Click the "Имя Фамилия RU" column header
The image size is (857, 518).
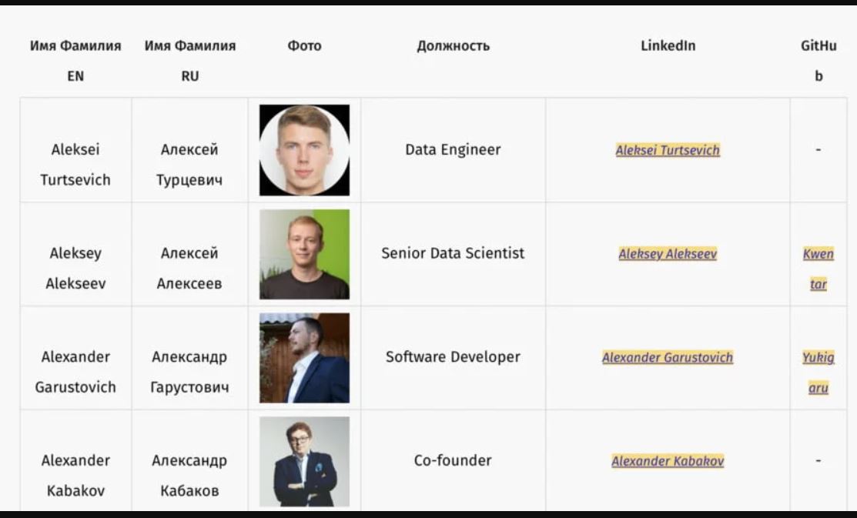click(190, 61)
